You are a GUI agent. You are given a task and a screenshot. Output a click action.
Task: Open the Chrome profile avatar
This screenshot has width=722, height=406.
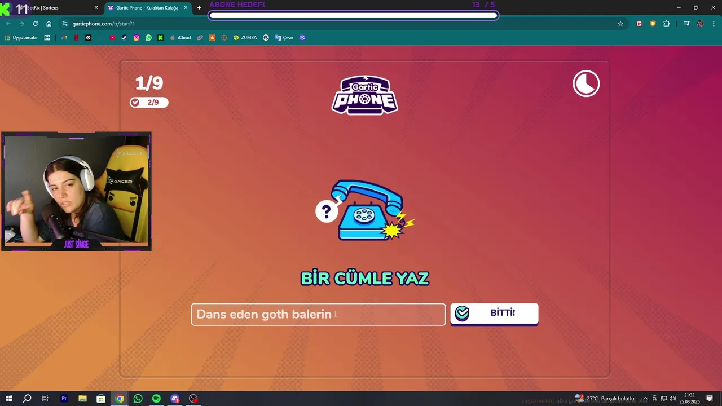click(x=700, y=24)
